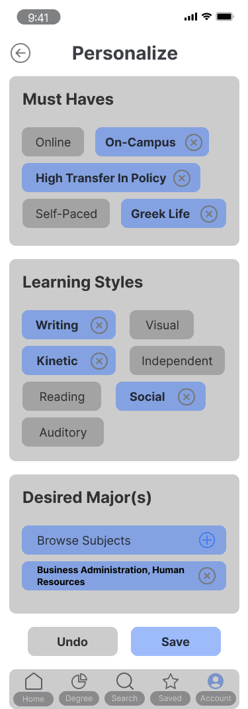Select the Visual learning style chip
The image size is (248, 709).
tap(162, 325)
